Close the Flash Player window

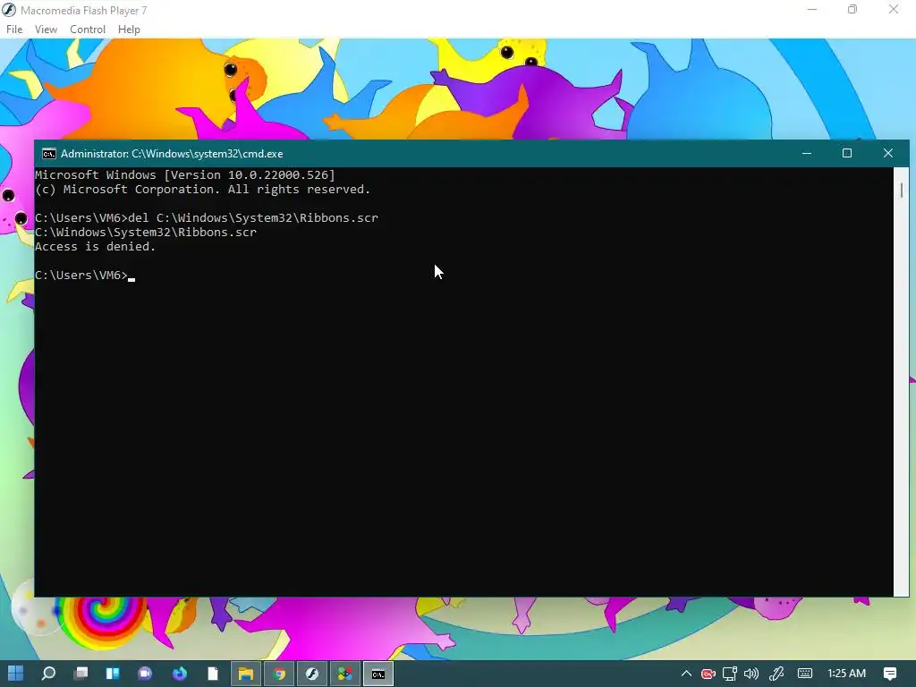894,9
